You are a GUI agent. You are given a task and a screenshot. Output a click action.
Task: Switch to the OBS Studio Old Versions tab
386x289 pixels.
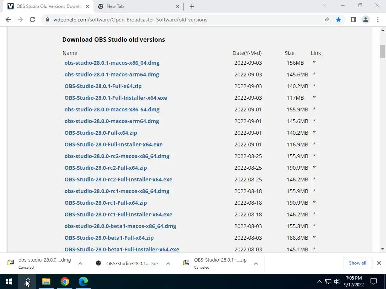tap(48, 6)
